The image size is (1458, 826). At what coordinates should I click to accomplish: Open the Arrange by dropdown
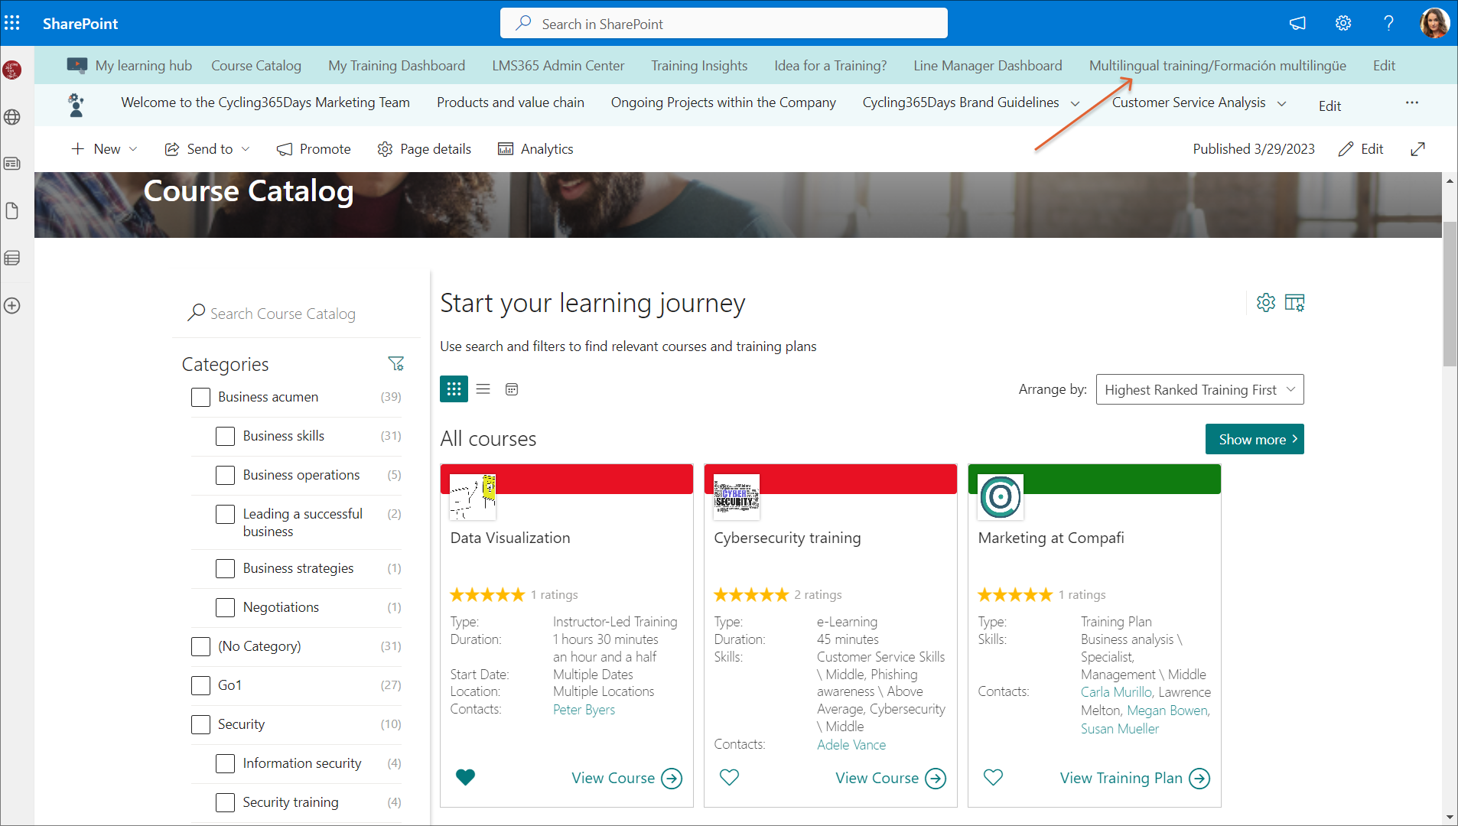[x=1199, y=389]
